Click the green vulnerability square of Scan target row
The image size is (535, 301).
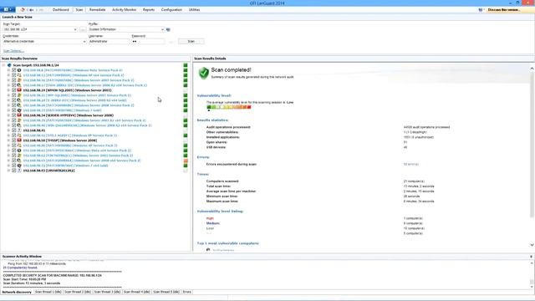point(186,65)
